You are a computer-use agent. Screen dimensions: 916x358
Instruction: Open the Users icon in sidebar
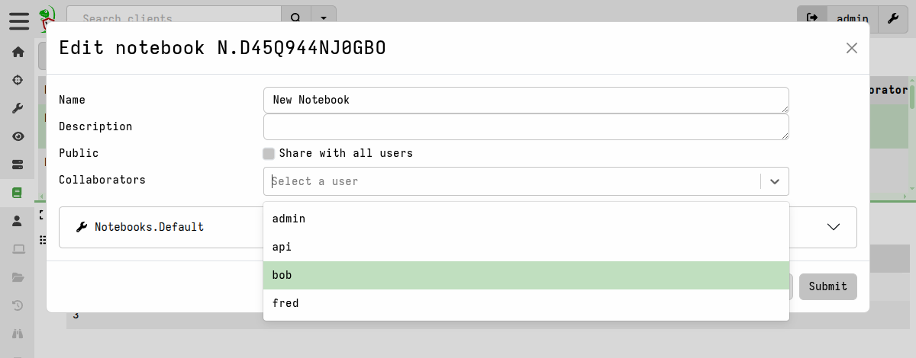click(18, 221)
